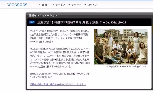Select the ログイン menu label
Image resolution: width=153 pixels, height=93 pixels.
(92, 5)
